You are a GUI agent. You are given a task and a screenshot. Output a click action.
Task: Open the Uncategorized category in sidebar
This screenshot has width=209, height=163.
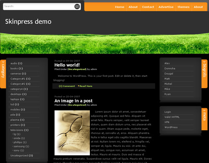click(19, 155)
